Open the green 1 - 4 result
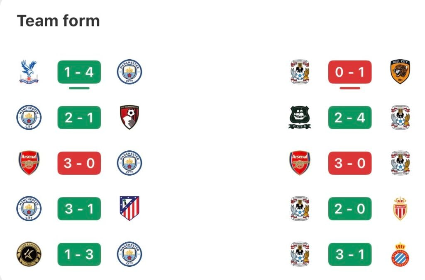Screen dimensions: 425x280 (x=79, y=72)
